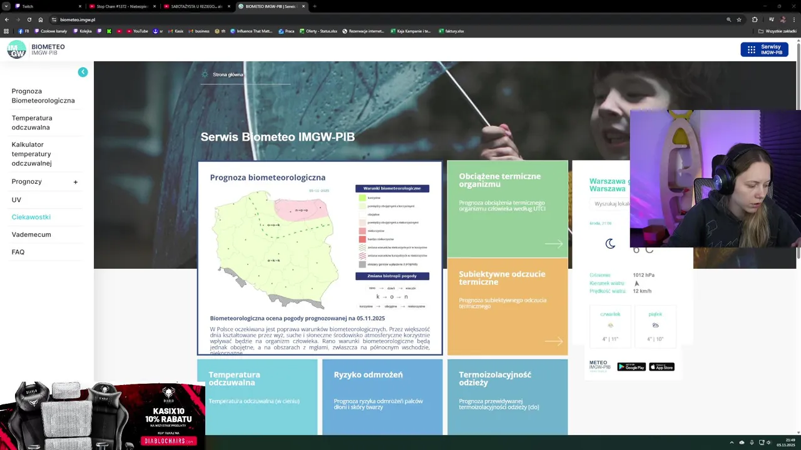This screenshot has width=801, height=450.
Task: Open the Obciążenie termiczne organizmu tile
Action: (x=508, y=209)
